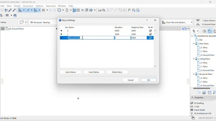Image resolution: width=216 pixels, height=121 pixels.
Task: Open the grid snap dropdown arrow
Action: tap(47, 10)
